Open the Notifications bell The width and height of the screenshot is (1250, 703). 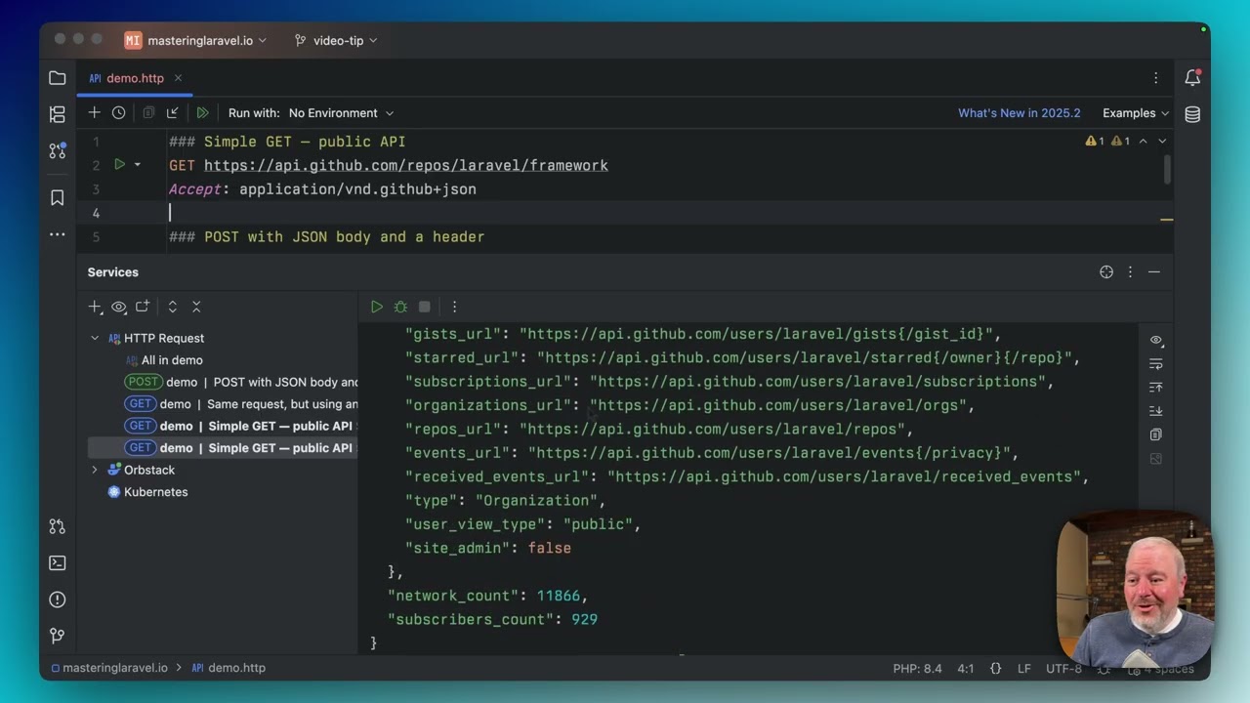click(1192, 78)
